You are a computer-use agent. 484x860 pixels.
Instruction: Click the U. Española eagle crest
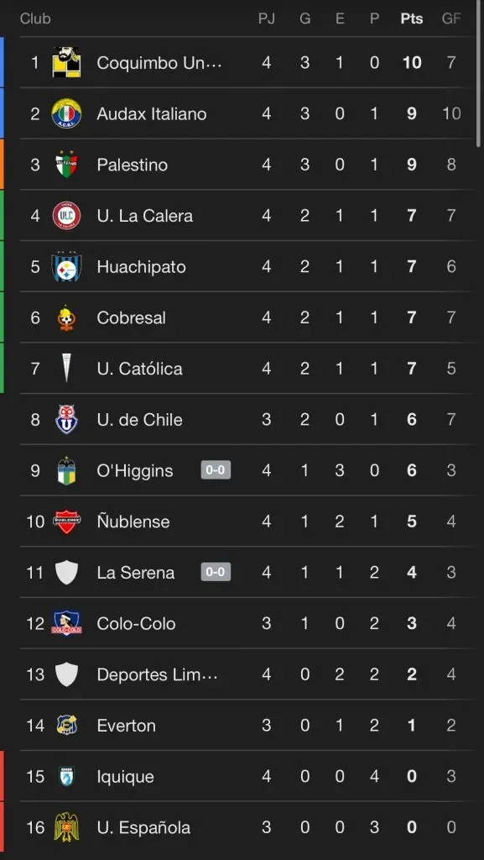(x=66, y=827)
